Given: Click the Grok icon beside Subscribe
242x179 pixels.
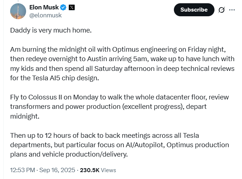Looking at the screenshot, I should click(x=221, y=10).
